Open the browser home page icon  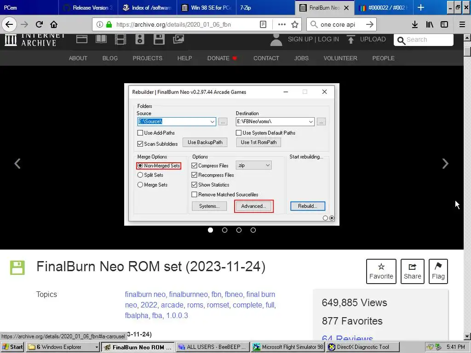tap(54, 24)
